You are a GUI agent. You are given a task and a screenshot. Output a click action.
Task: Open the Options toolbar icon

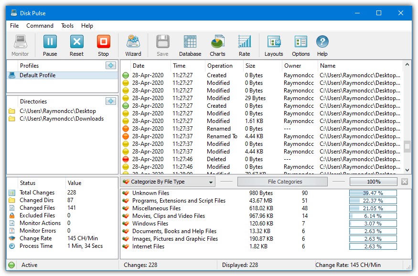click(300, 42)
